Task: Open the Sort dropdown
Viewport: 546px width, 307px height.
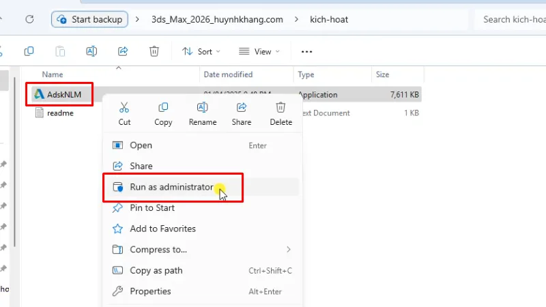Action: point(201,51)
